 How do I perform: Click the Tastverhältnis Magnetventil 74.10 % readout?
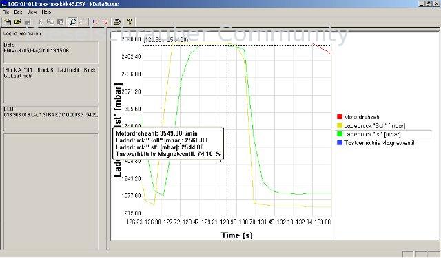pos(168,154)
